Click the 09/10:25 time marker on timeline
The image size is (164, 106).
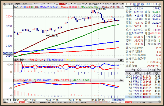click(118, 100)
